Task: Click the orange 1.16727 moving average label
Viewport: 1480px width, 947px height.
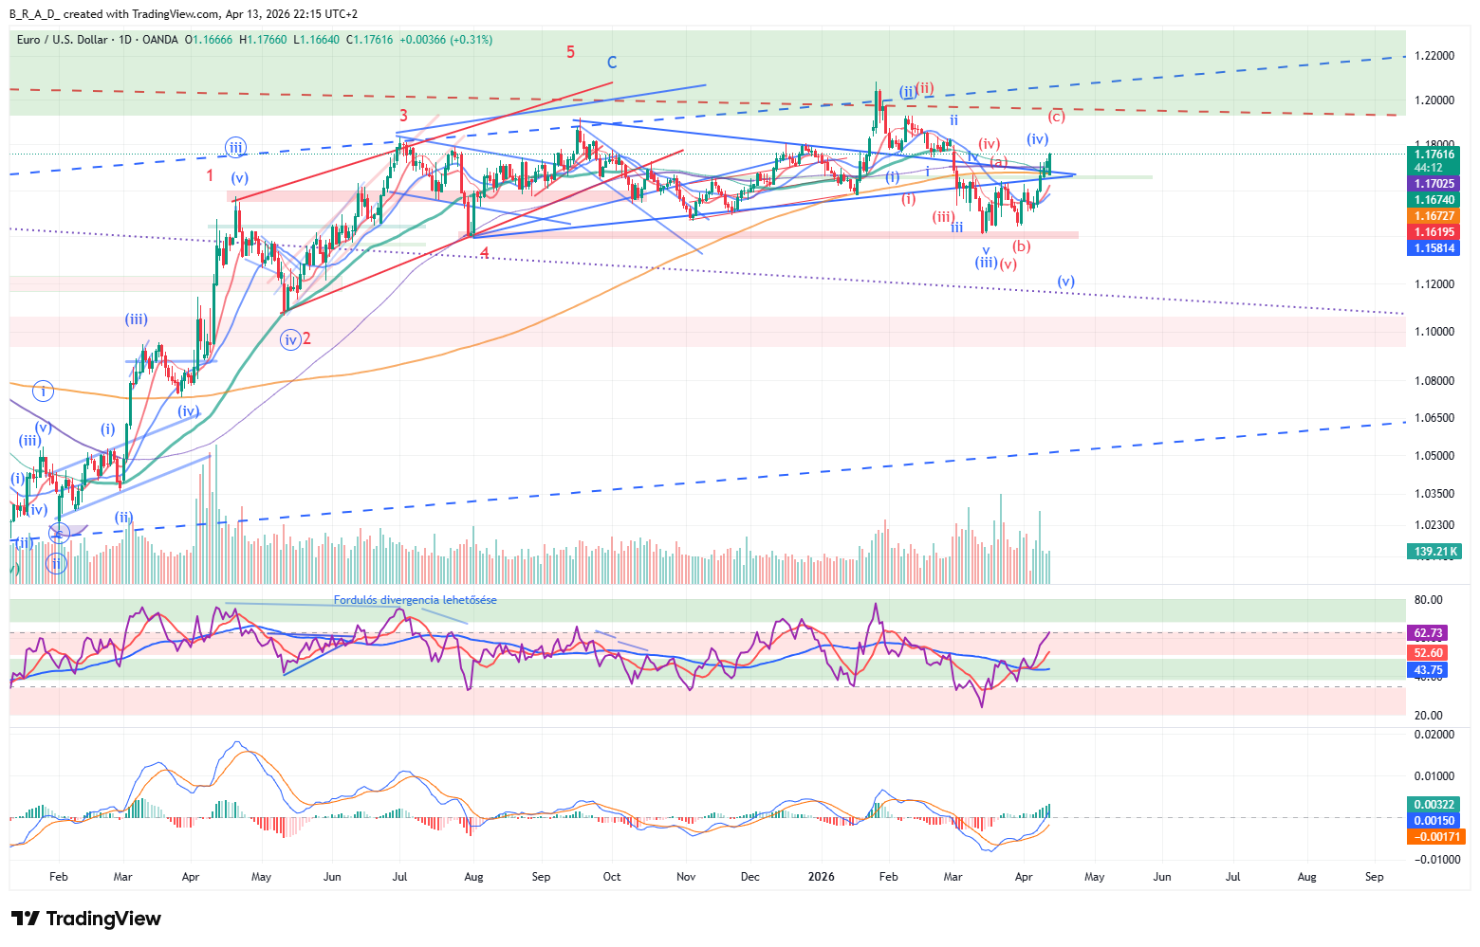Action: tap(1434, 216)
